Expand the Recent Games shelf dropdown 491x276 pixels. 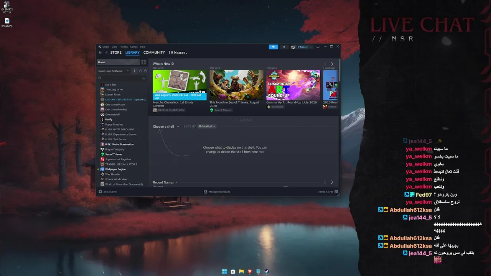tap(165, 182)
